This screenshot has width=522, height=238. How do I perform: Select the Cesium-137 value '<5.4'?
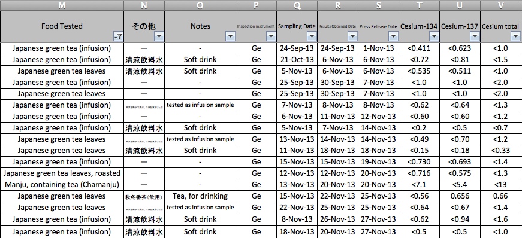[x=460, y=185]
